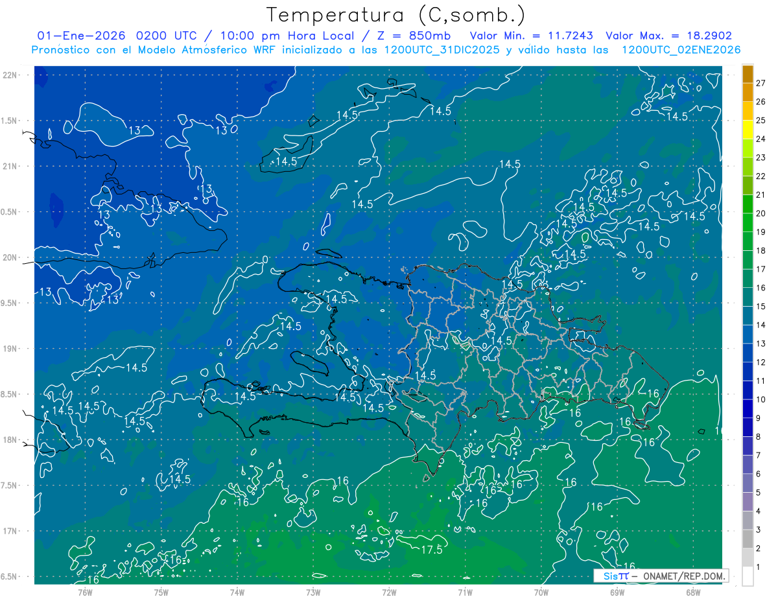Click the legend value "4" on the color scale
Image resolution: width=778 pixels, height=601 pixels.
pyautogui.click(x=759, y=511)
